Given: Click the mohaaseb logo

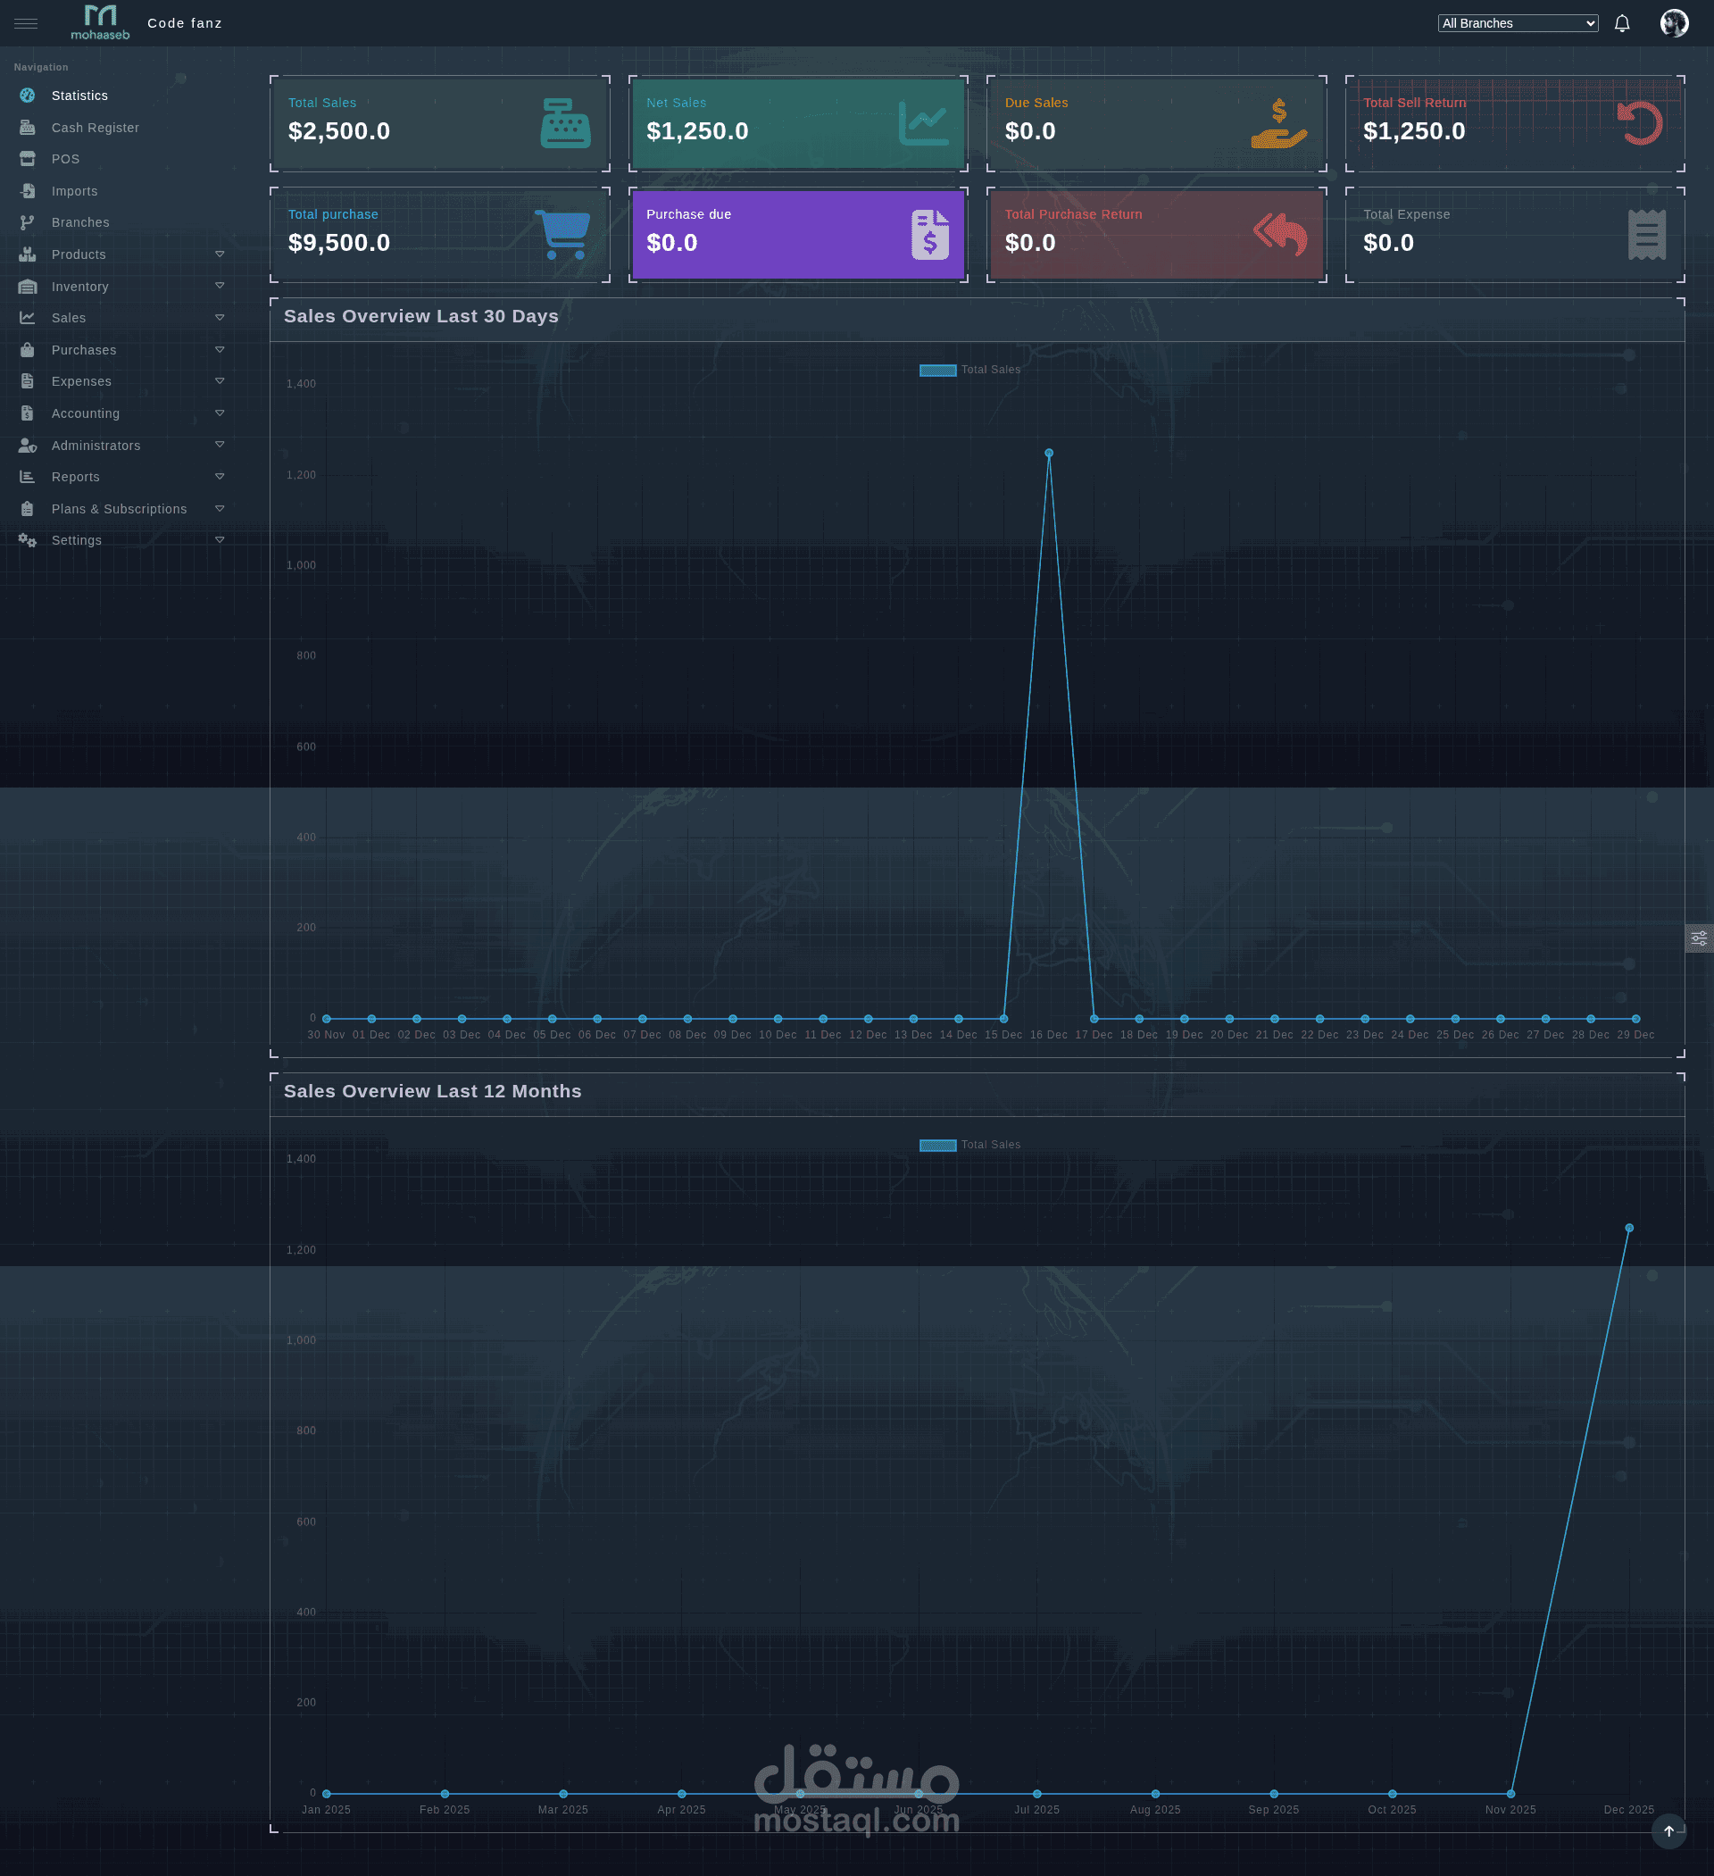Looking at the screenshot, I should coord(101,22).
